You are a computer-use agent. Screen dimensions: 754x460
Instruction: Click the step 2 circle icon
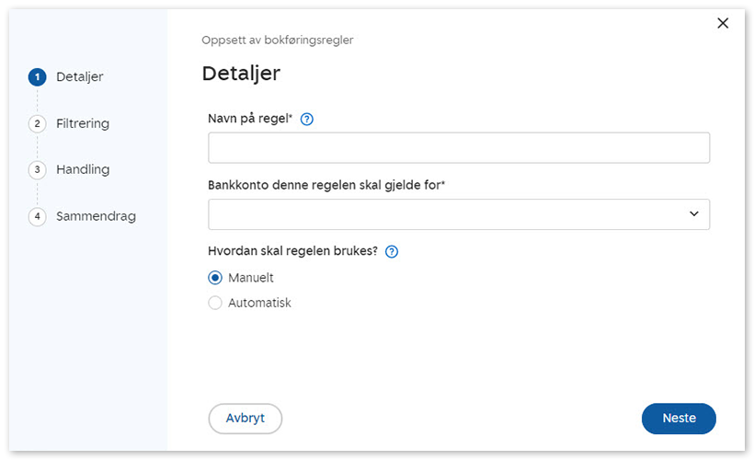[x=37, y=123]
